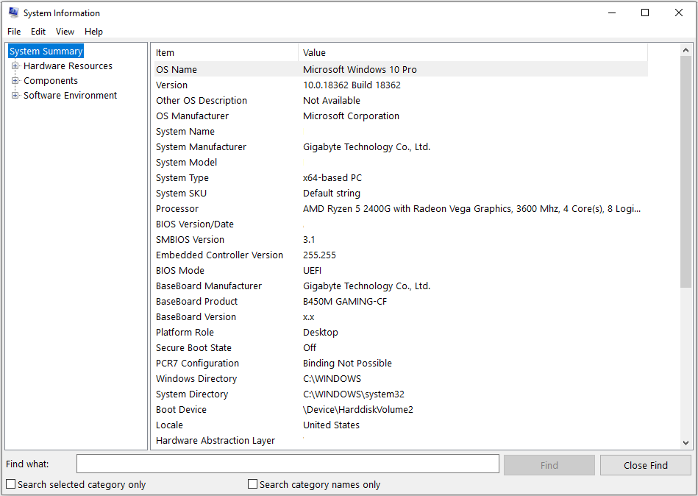Click the C:\WINDOWS\system32 value
Screen dimensions: 698x496
pyautogui.click(x=354, y=394)
